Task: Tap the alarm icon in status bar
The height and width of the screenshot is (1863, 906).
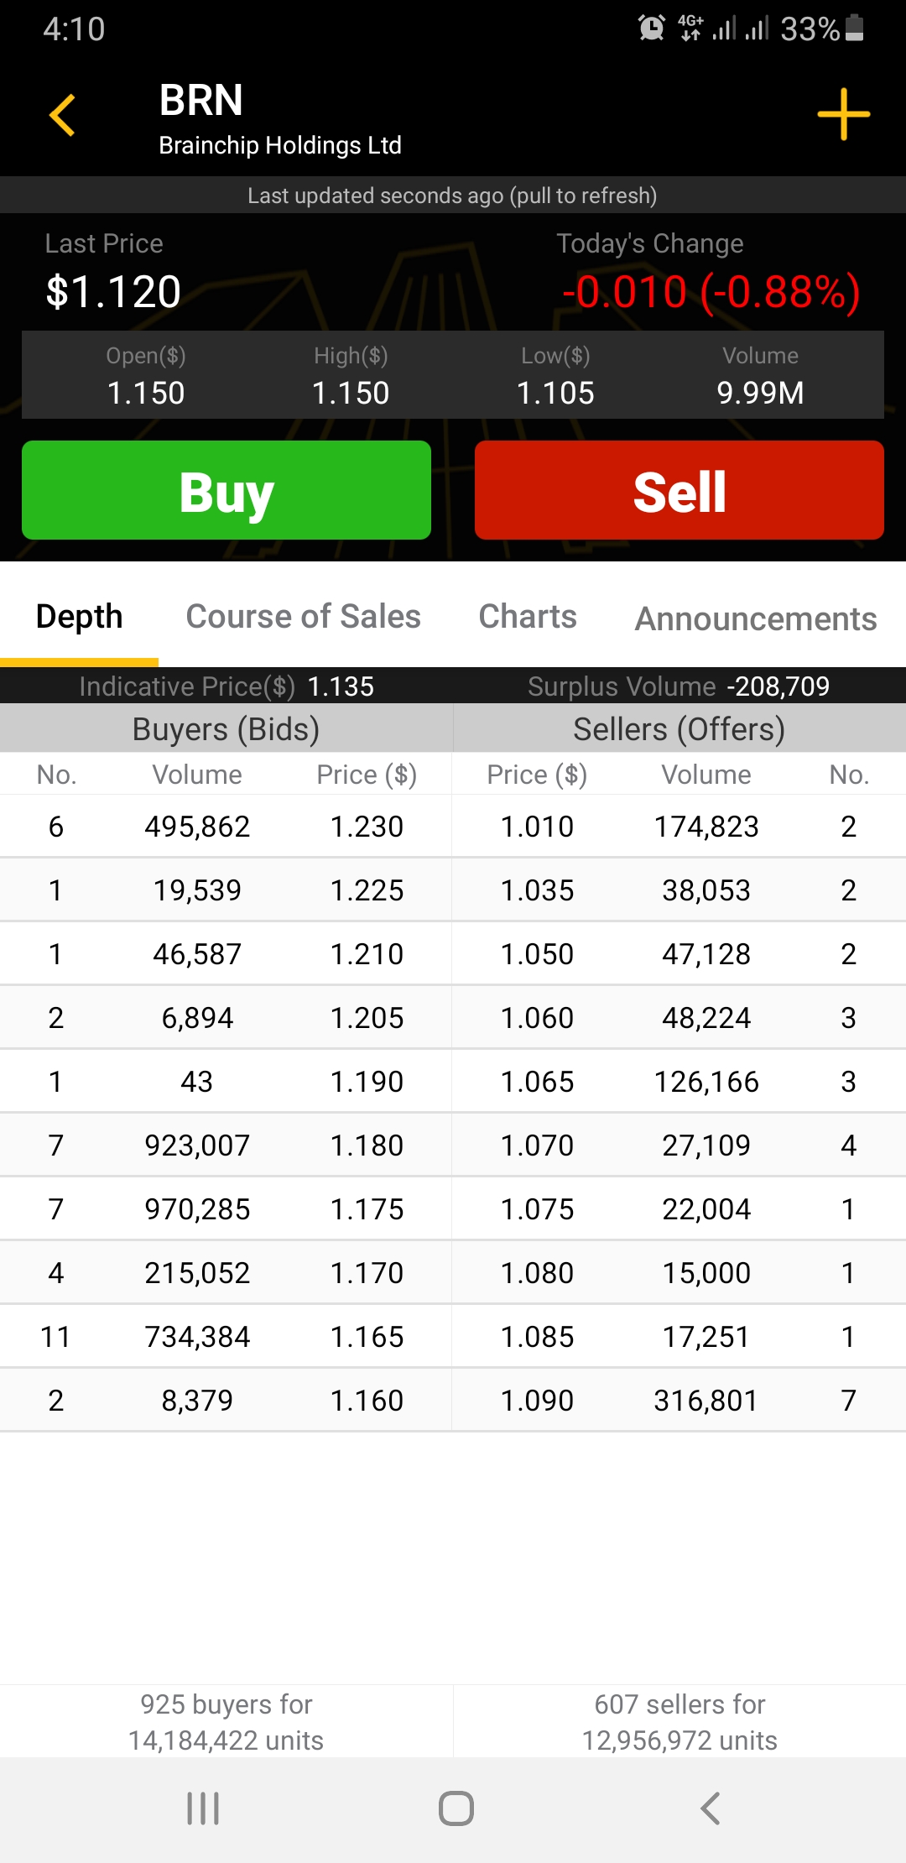Action: pos(652,28)
